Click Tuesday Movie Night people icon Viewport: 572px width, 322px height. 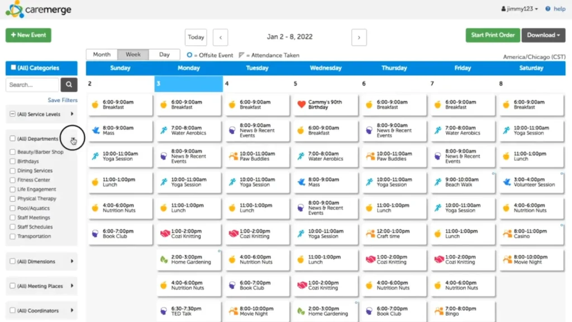pyautogui.click(x=233, y=311)
